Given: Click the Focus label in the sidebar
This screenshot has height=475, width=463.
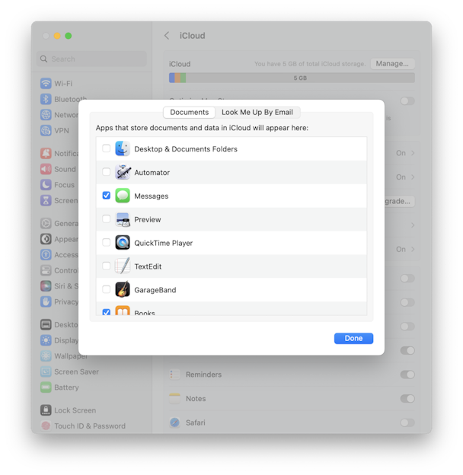Looking at the screenshot, I should [64, 185].
